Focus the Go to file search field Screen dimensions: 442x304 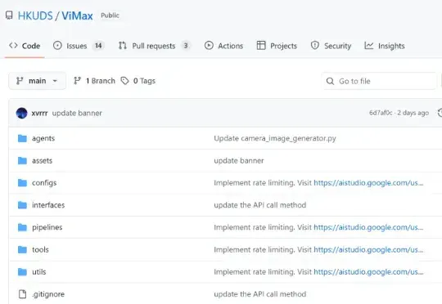pyautogui.click(x=379, y=81)
